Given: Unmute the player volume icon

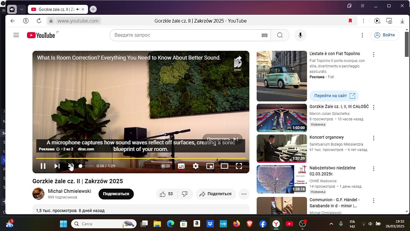Looking at the screenshot, I should pyautogui.click(x=71, y=166).
